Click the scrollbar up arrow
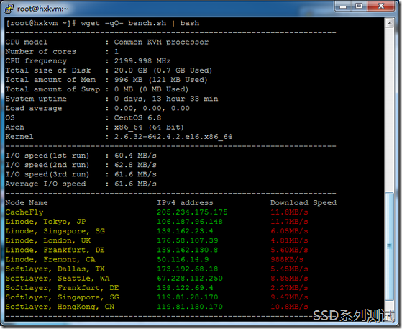The height and width of the screenshot is (329, 402). 390,23
